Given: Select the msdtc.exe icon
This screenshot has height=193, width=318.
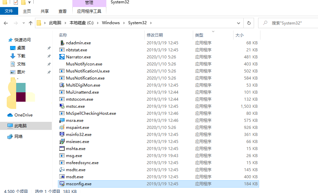Looking at the screenshot, I should [x=62, y=170].
